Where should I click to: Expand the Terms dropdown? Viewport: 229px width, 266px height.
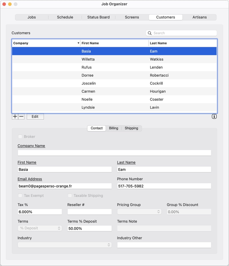pos(40,228)
